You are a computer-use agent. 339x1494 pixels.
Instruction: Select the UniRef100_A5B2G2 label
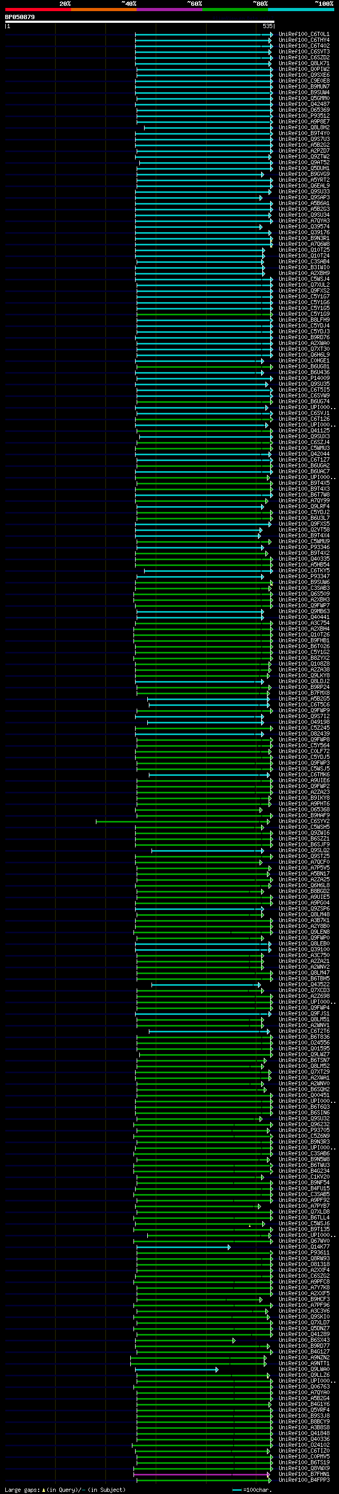pos(304,145)
